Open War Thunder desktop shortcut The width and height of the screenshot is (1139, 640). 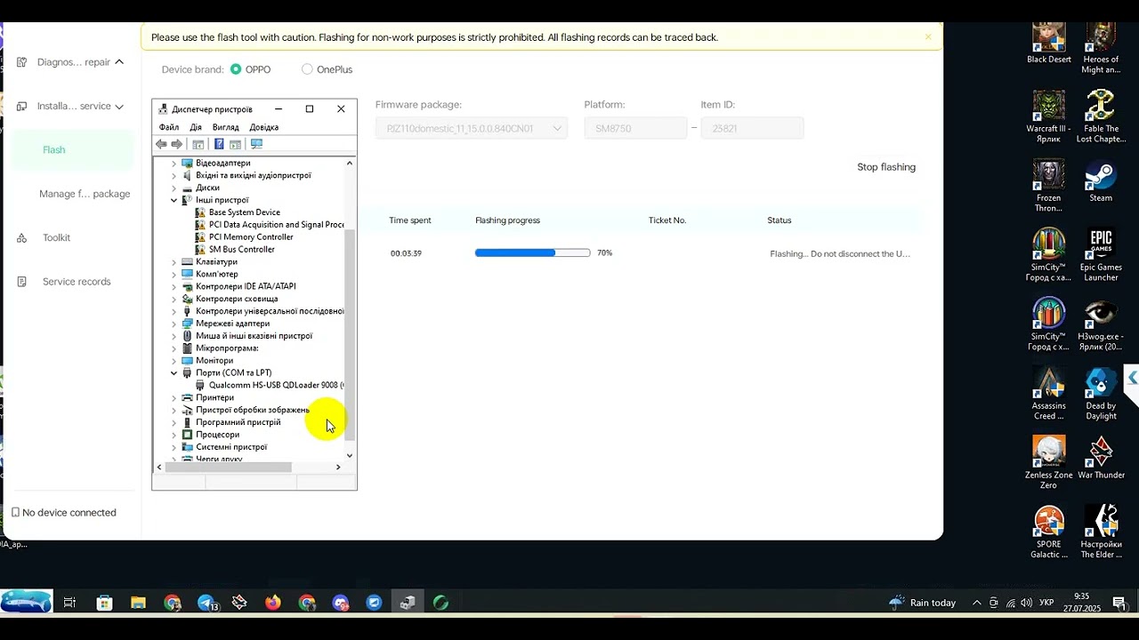click(x=1101, y=460)
